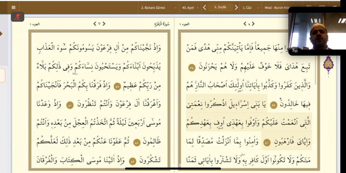Image resolution: width=346 pixels, height=173 pixels.
Task: Click the hizb ornament bookmark in the right margin
Action: tap(328, 64)
